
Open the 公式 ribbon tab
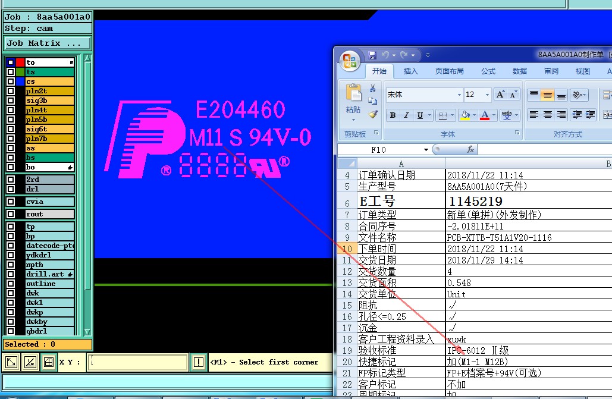coord(488,71)
